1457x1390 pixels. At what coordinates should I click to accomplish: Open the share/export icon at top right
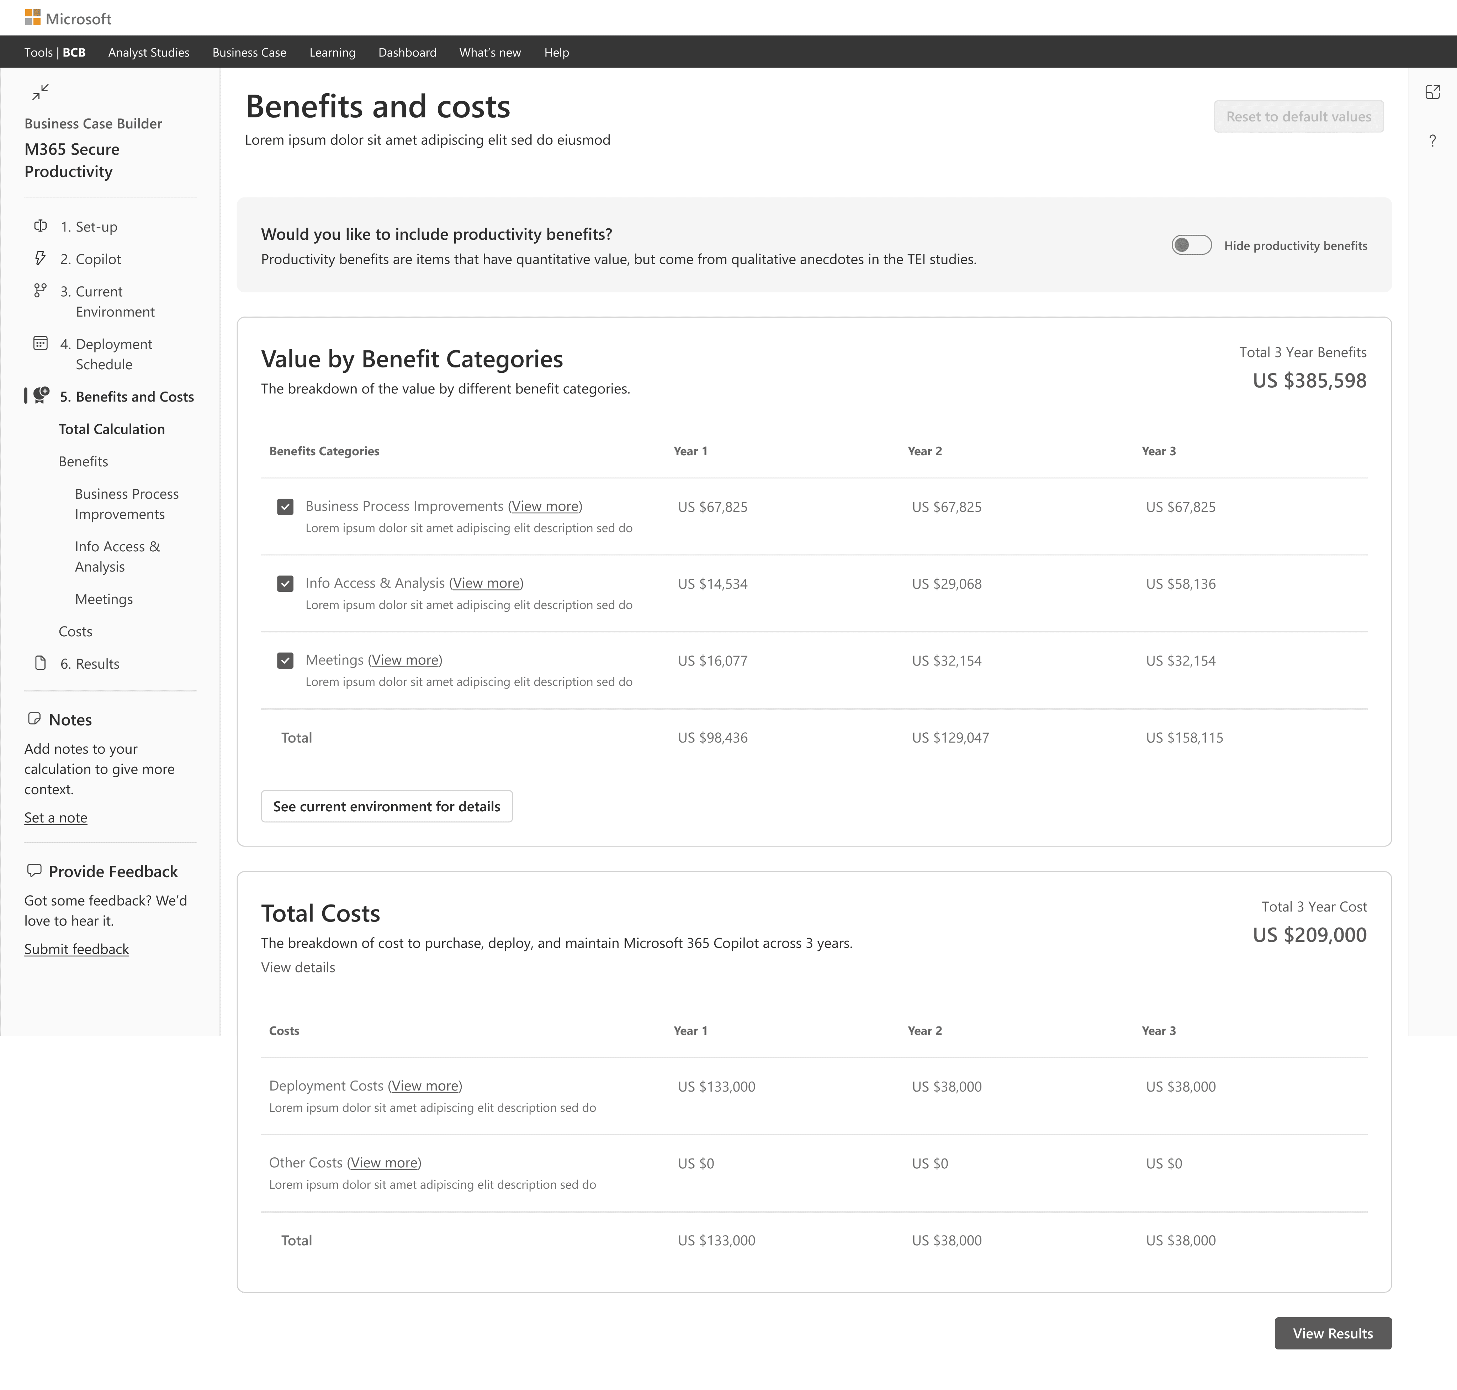[x=1432, y=92]
